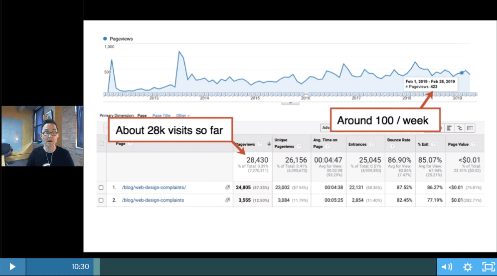Check row 1 /blog/web-design-complaints/ checkbox
This screenshot has width=497, height=276.
(x=101, y=187)
